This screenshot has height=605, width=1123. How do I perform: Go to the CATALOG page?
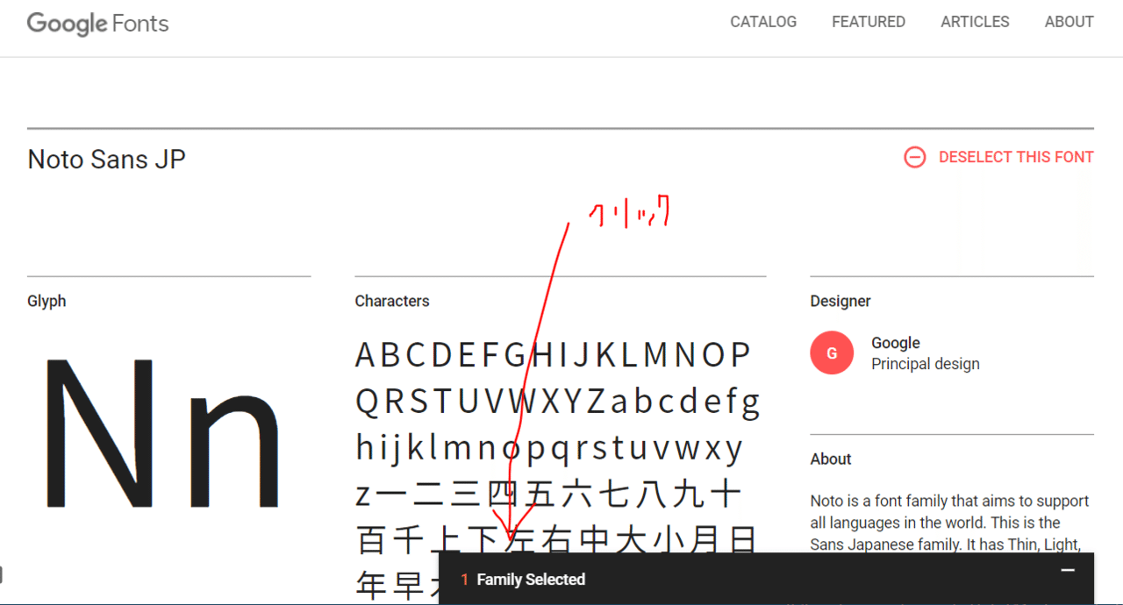(763, 22)
